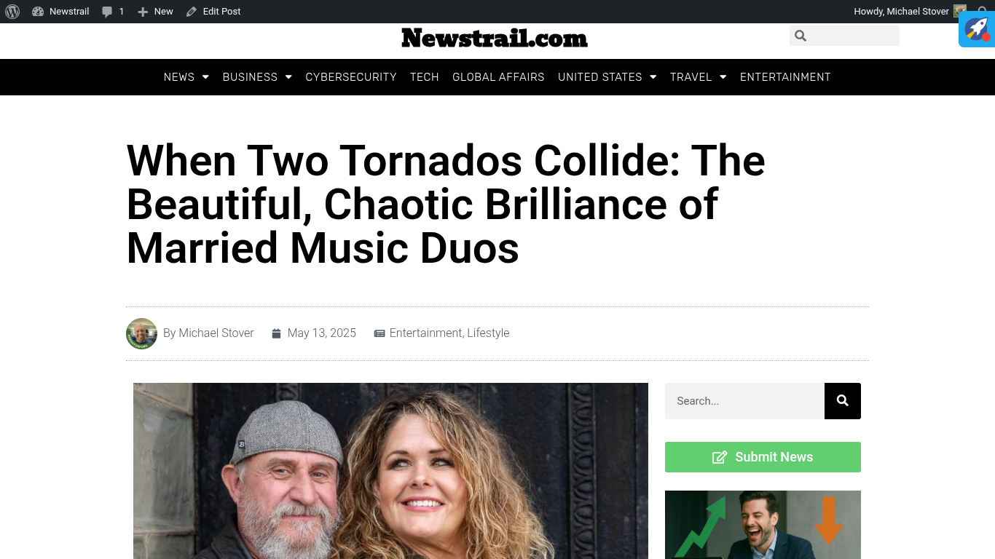Open the GLOBAL AFFAIRS section
995x559 pixels.
pos(498,77)
